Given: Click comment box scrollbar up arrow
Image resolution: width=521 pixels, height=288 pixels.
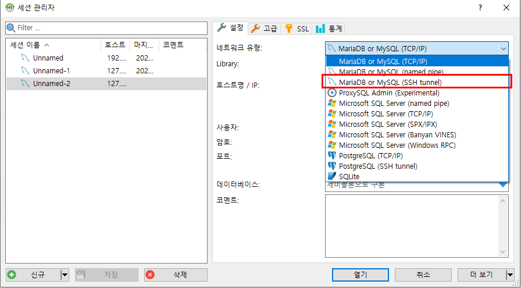Looking at the screenshot, I should (x=502, y=201).
